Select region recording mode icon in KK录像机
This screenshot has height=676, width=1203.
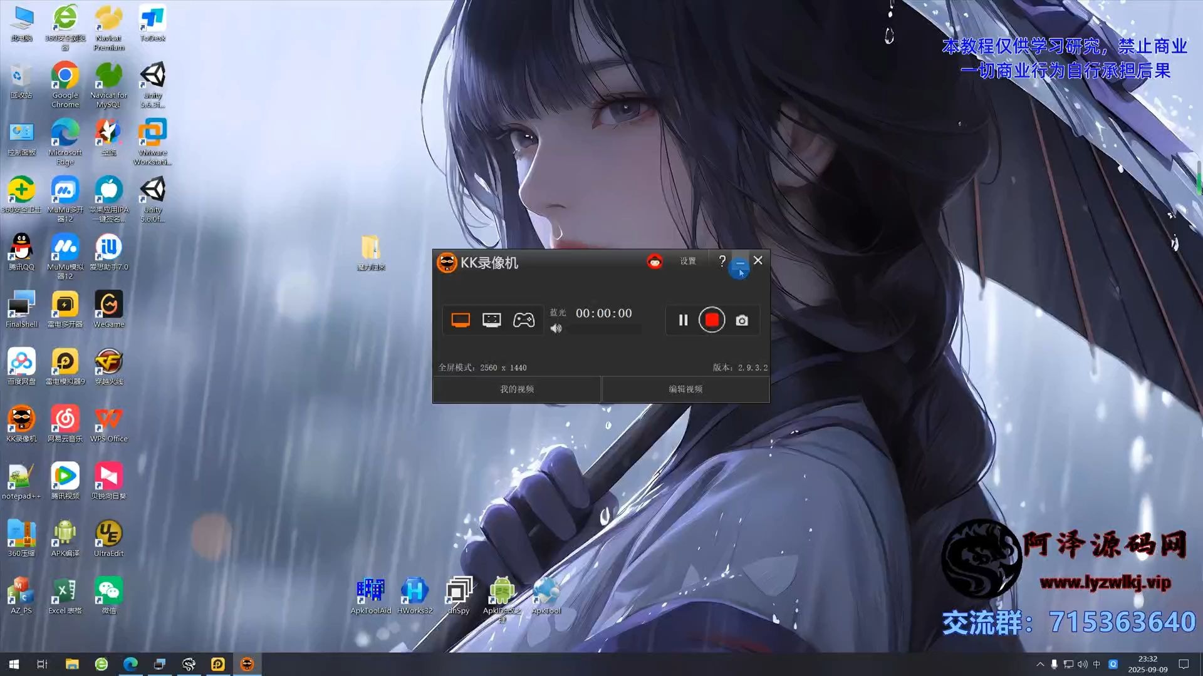click(492, 320)
